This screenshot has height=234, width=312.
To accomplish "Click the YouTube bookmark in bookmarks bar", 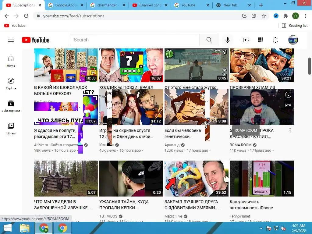I will pyautogui.click(x=15, y=26).
